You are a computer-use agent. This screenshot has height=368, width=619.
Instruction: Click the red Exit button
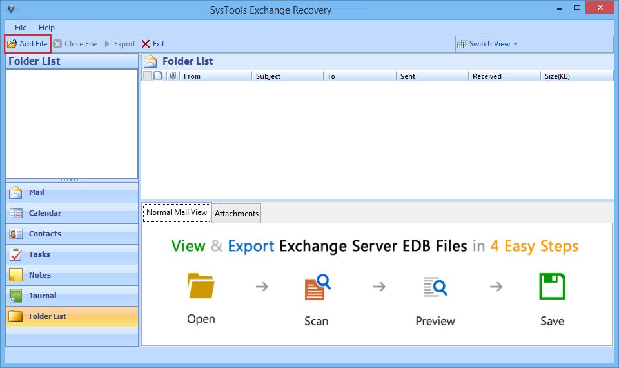[x=153, y=44]
